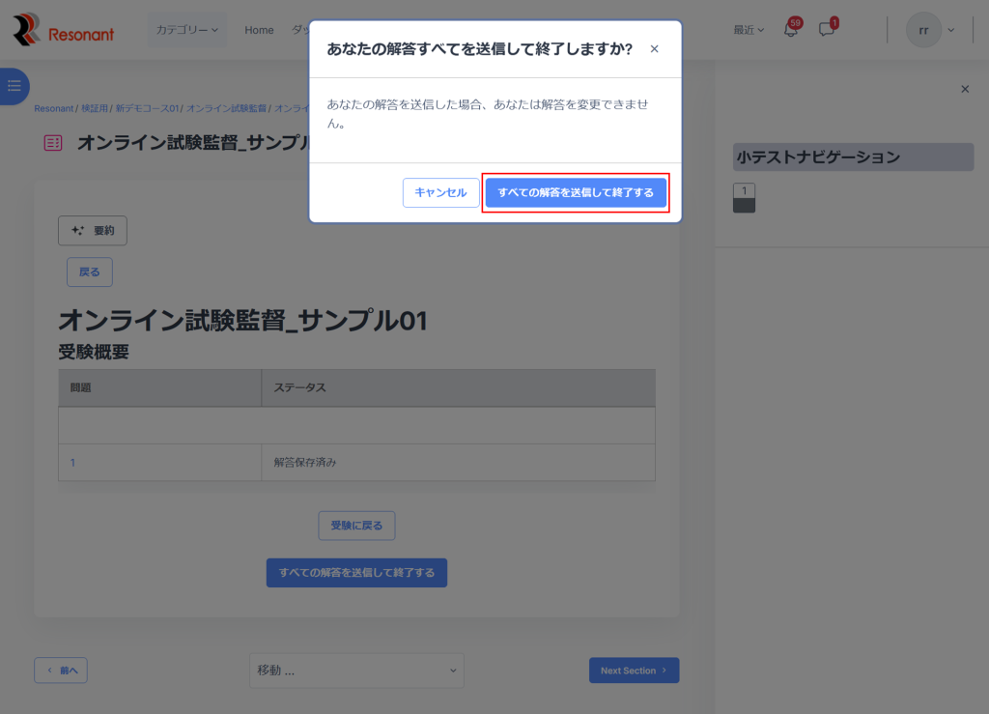Open the blue sidebar drawer icon
Screen dimensions: 989x714
(14, 87)
